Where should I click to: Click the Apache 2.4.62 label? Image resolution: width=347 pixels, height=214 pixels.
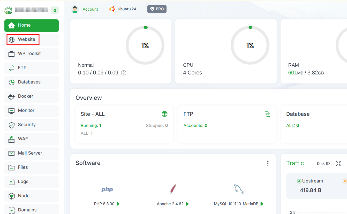coord(170,204)
